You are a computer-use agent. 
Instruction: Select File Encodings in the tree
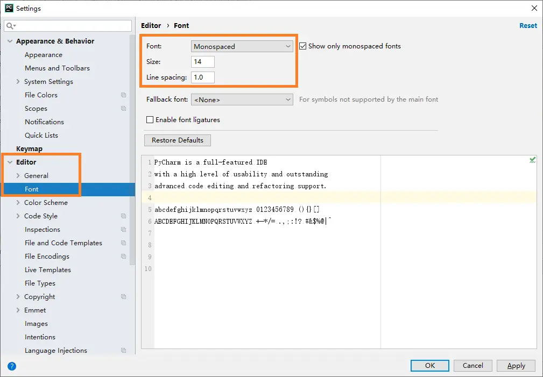(x=47, y=257)
